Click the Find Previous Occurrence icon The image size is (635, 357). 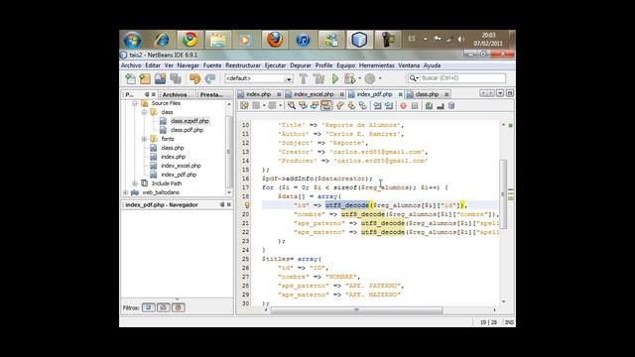[x=303, y=106]
